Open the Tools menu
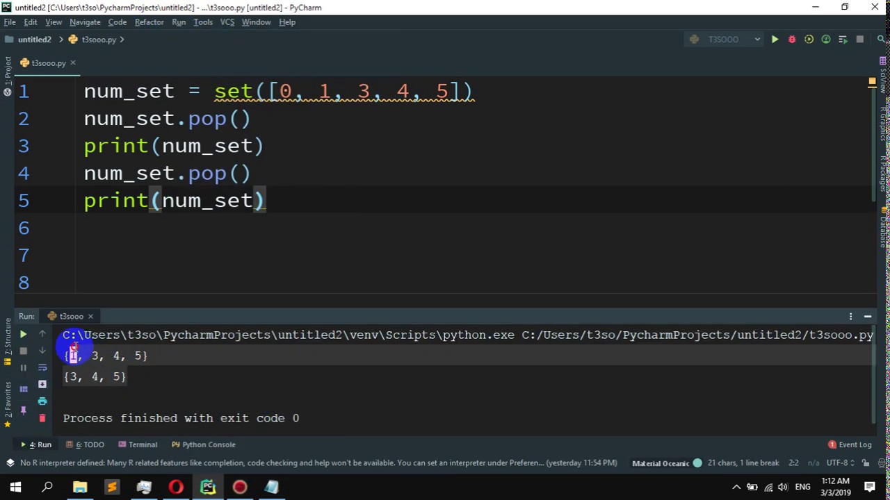890x500 pixels. click(x=203, y=22)
